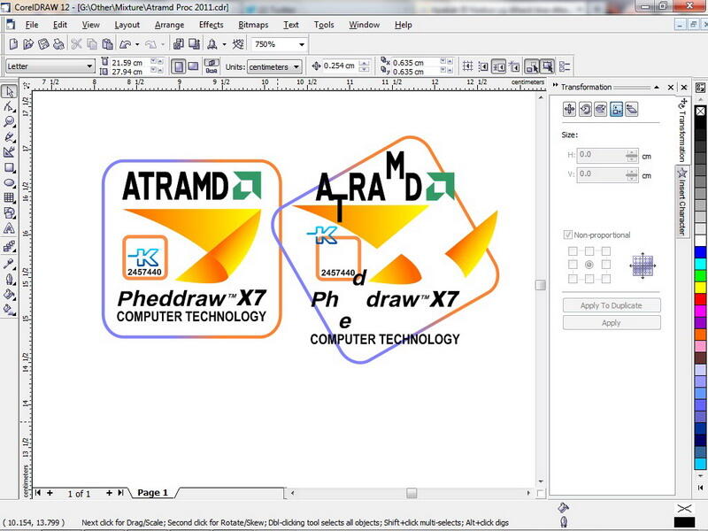This screenshot has width=708, height=531.
Task: Expand the Undo history dropdown arrow
Action: [137, 44]
